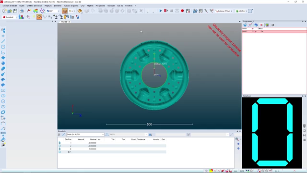Select the cylinder feature tool
The height and width of the screenshot is (173, 307).
point(3,69)
